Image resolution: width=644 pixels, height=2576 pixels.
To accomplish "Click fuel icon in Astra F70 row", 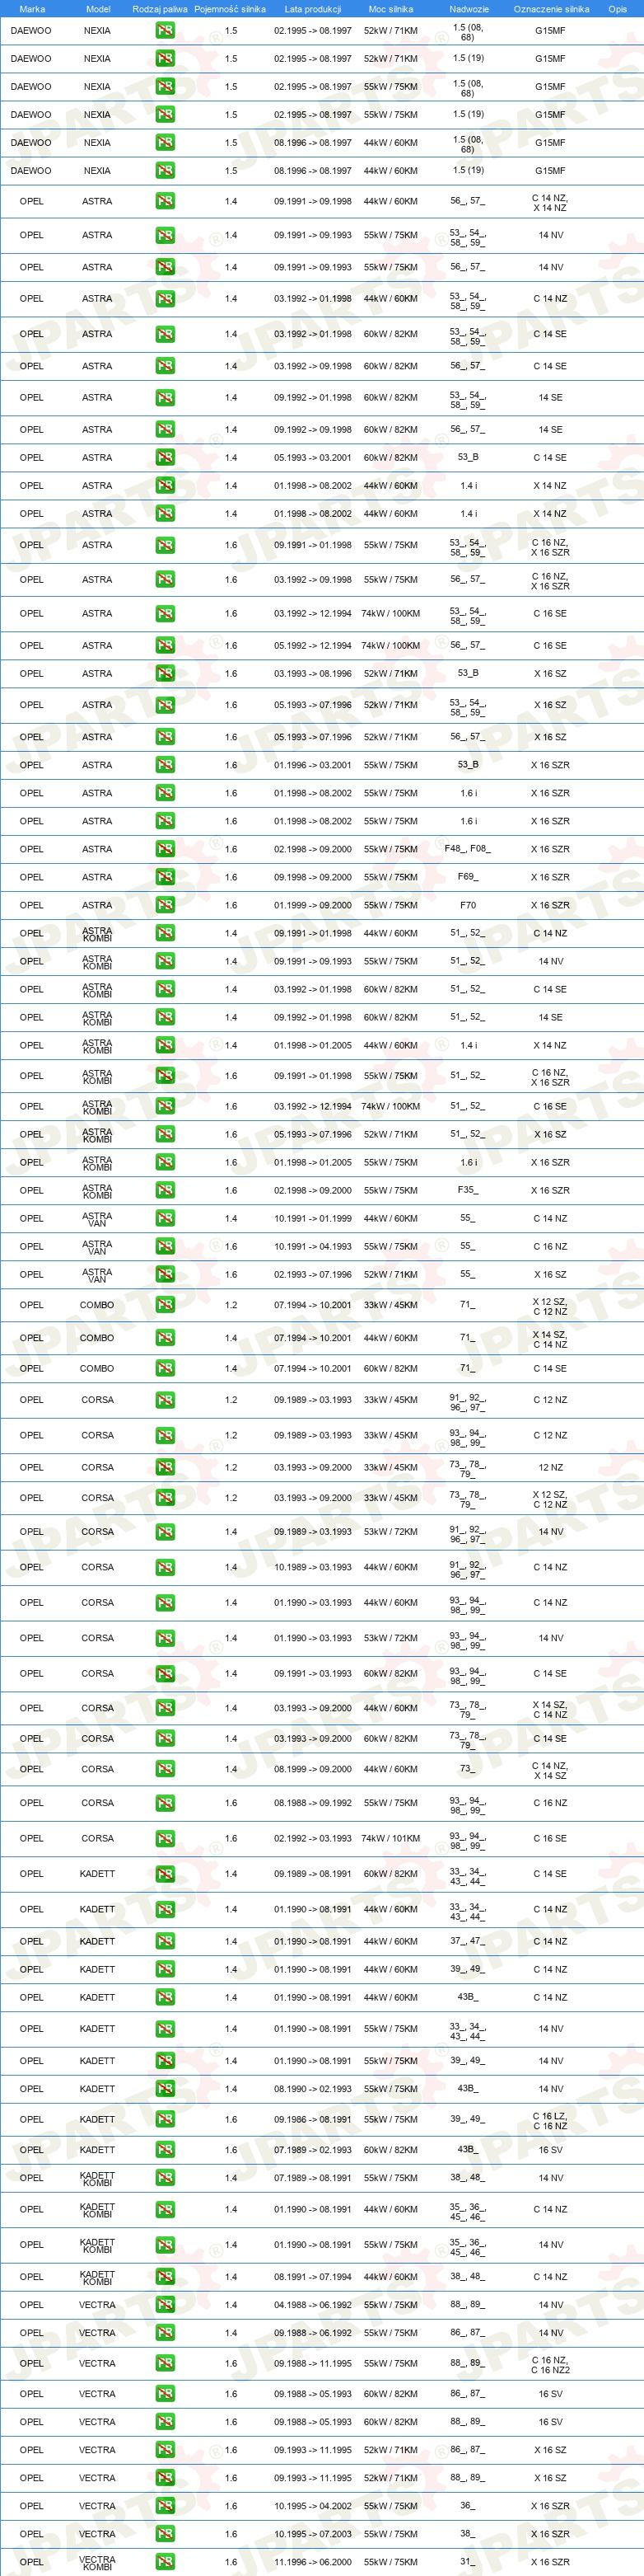I will (165, 906).
